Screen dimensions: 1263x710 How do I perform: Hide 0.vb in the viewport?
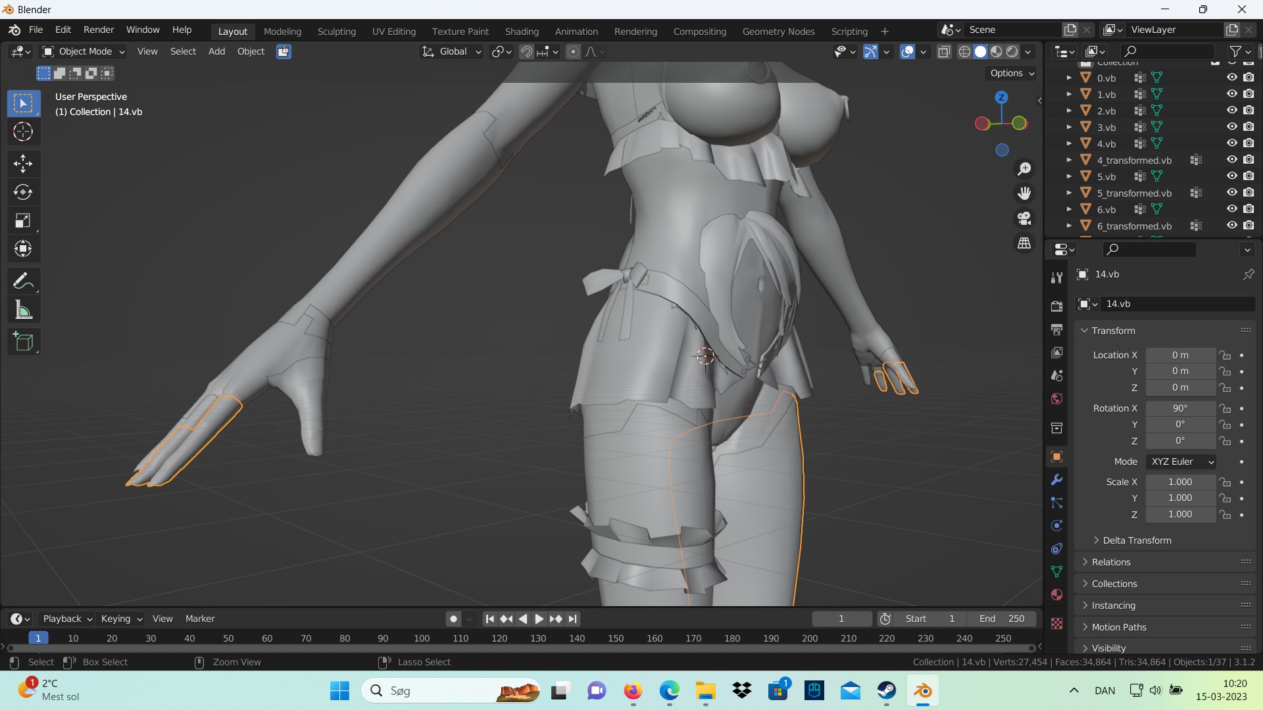pos(1232,78)
